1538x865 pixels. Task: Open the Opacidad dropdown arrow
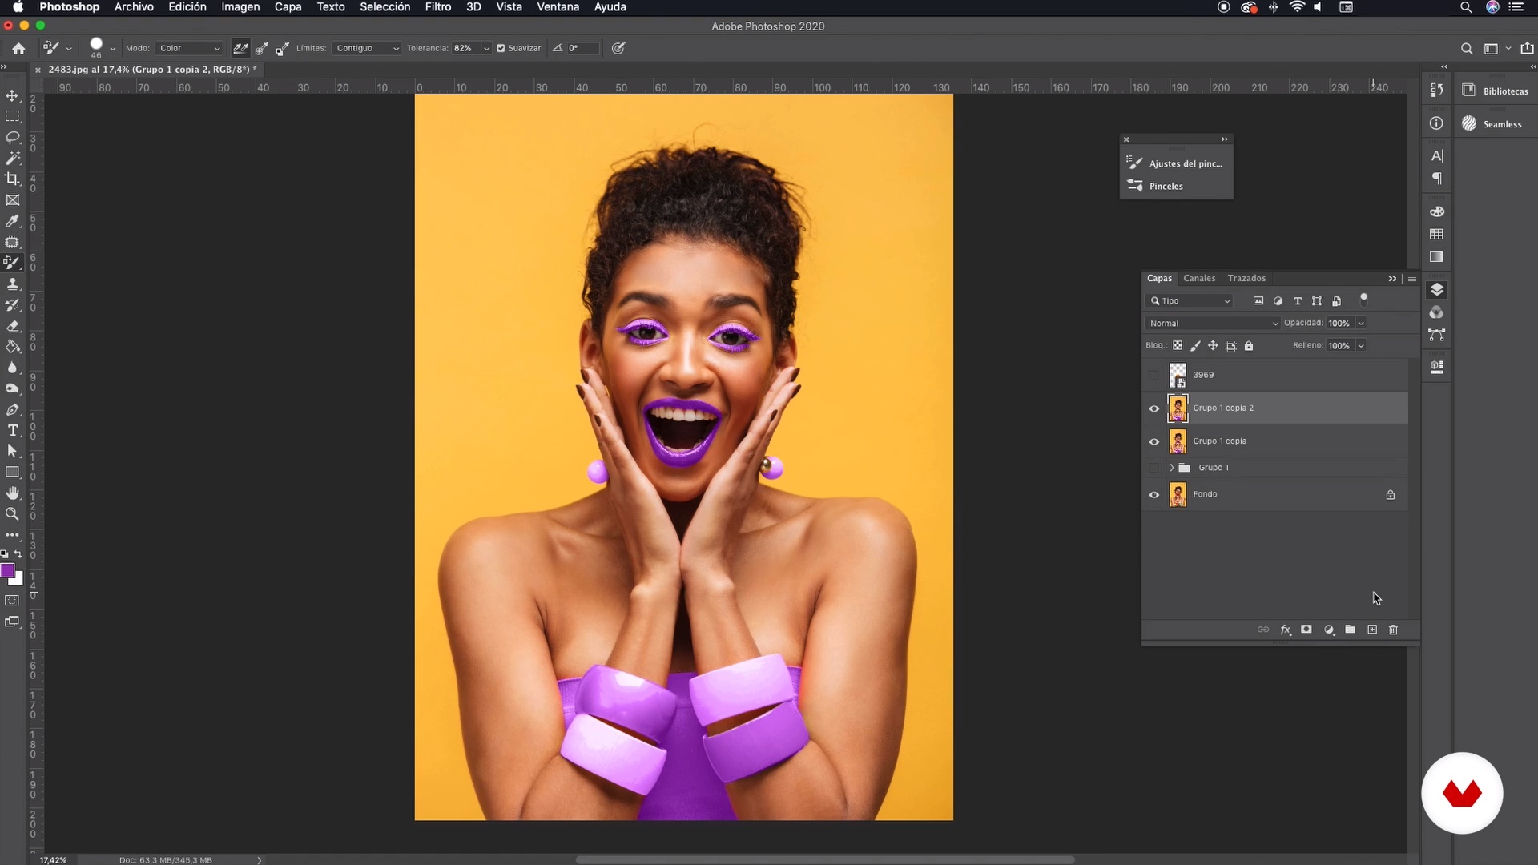tap(1361, 324)
